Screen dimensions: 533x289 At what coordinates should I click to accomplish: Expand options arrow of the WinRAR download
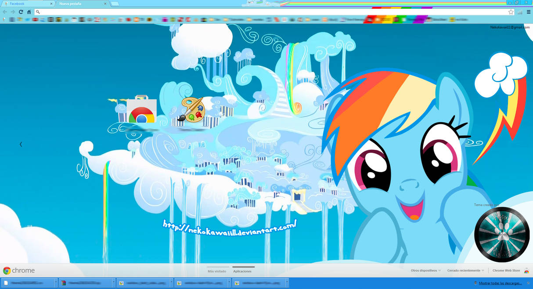pyautogui.click(x=114, y=283)
